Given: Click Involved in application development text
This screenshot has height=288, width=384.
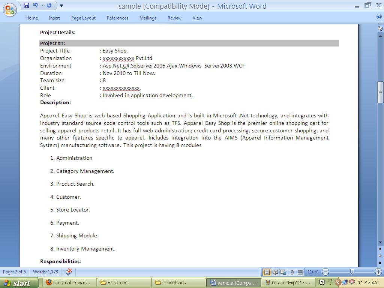Looking at the screenshot, I should coord(148,96).
